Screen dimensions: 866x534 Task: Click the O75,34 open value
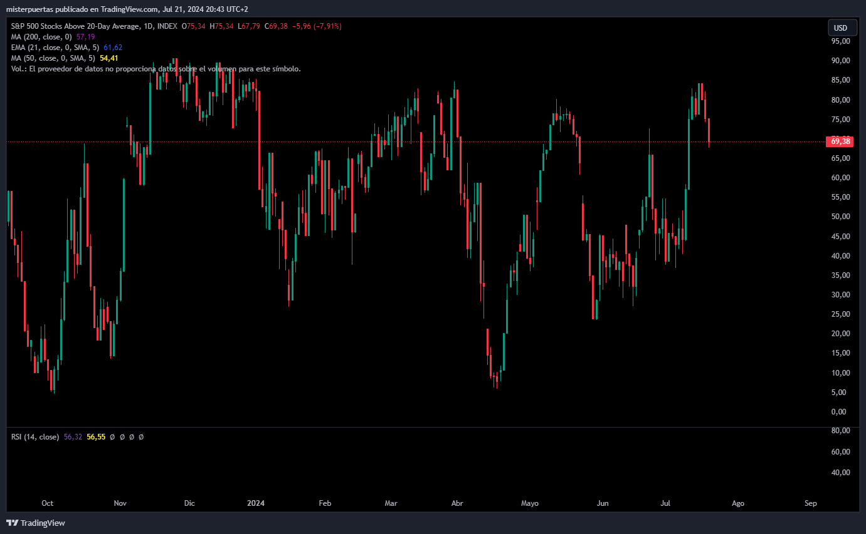[x=193, y=26]
